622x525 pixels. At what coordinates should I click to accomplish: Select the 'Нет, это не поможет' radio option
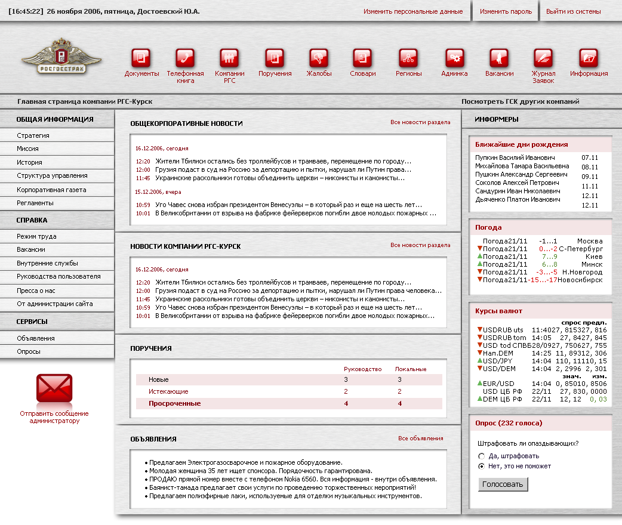click(481, 466)
